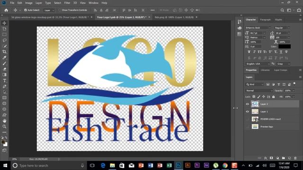Image resolution: width=303 pixels, height=170 pixels.
Task: Click the Add layer style fx icon
Action: (266, 158)
